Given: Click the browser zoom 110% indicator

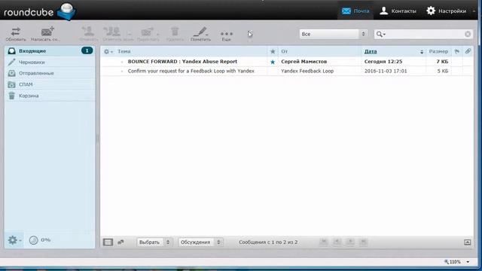Looking at the screenshot, I should click(x=453, y=262).
